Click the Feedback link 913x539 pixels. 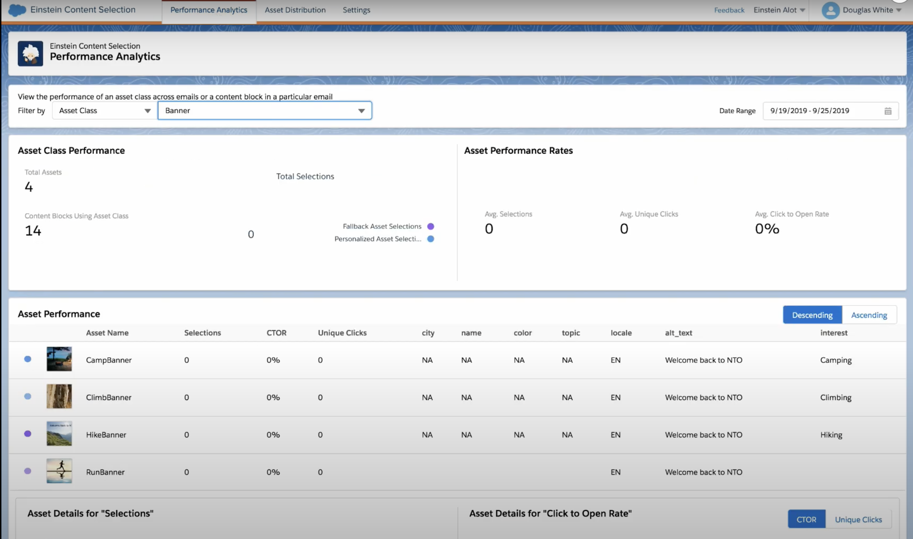coord(729,10)
